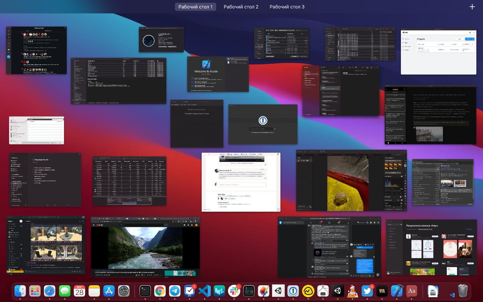Open Telegram in the Dock

175,291
